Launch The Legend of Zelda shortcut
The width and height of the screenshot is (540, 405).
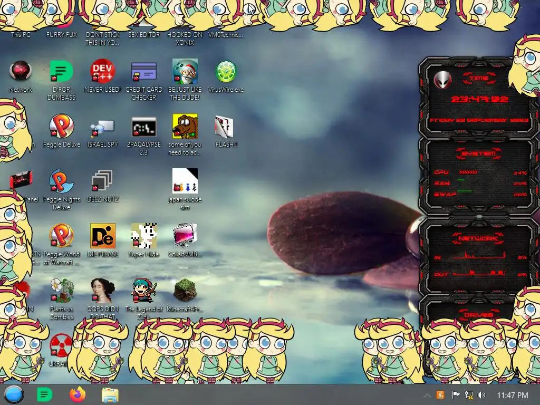[x=144, y=291]
